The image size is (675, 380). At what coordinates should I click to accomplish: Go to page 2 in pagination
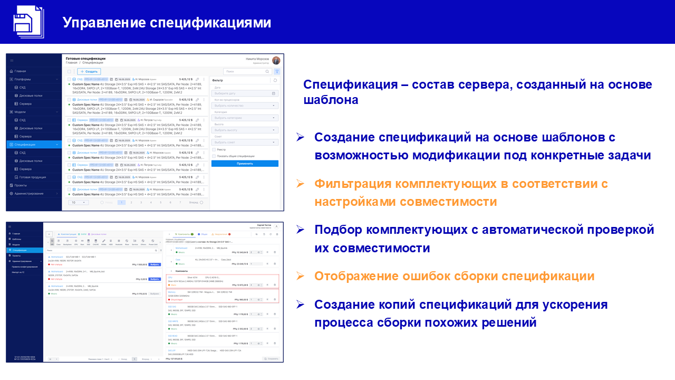click(131, 202)
